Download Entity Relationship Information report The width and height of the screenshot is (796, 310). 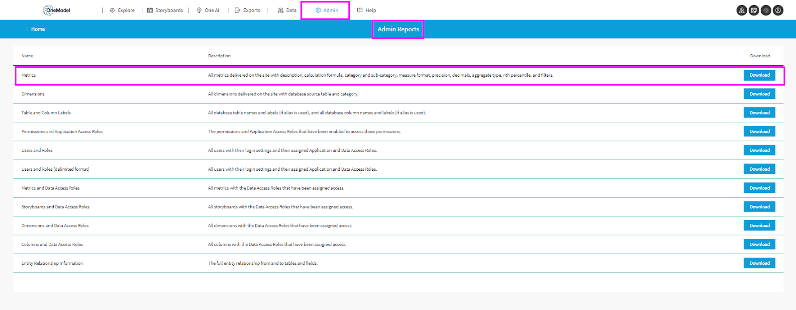click(759, 263)
